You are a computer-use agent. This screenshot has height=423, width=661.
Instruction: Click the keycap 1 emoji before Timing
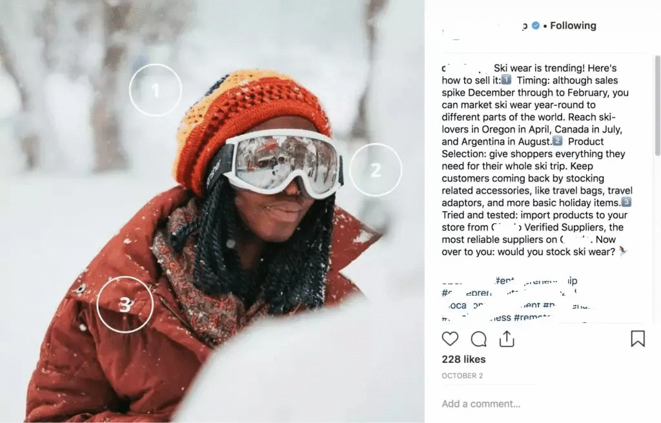(x=506, y=79)
